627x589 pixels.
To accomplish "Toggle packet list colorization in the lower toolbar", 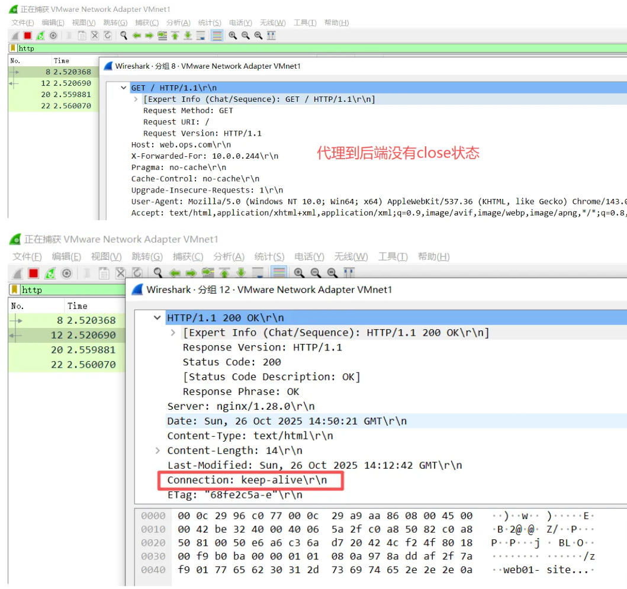I will (x=279, y=273).
